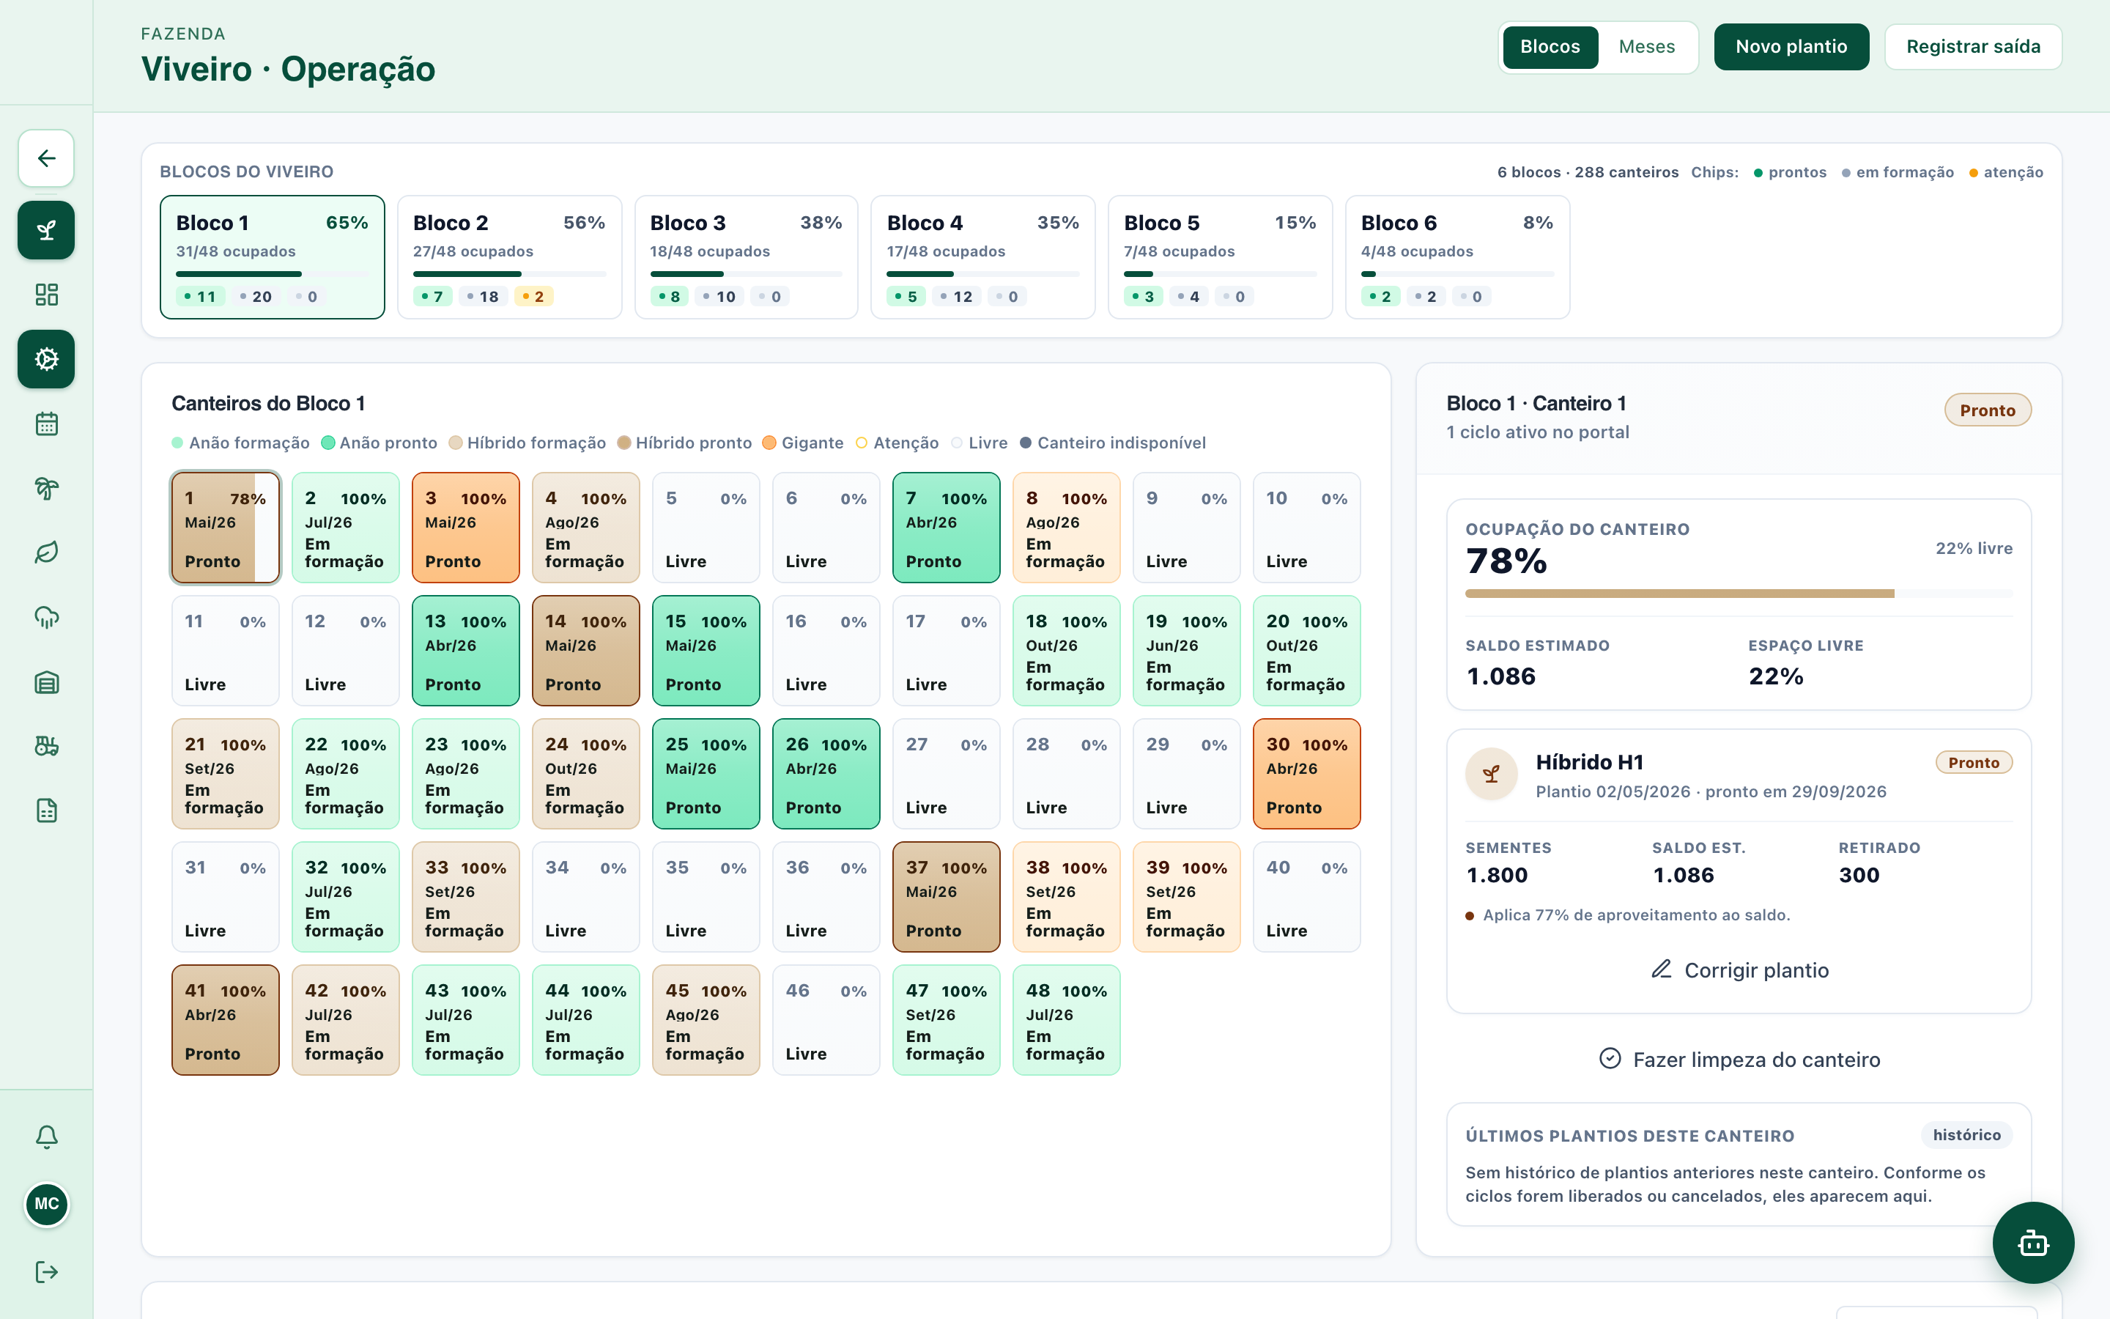The width and height of the screenshot is (2110, 1319).
Task: Open the rain cloud sidebar icon
Action: 46,618
